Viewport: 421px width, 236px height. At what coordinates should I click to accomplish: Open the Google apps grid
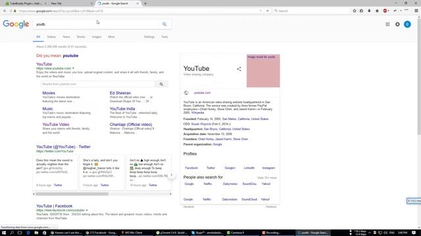click(x=387, y=24)
